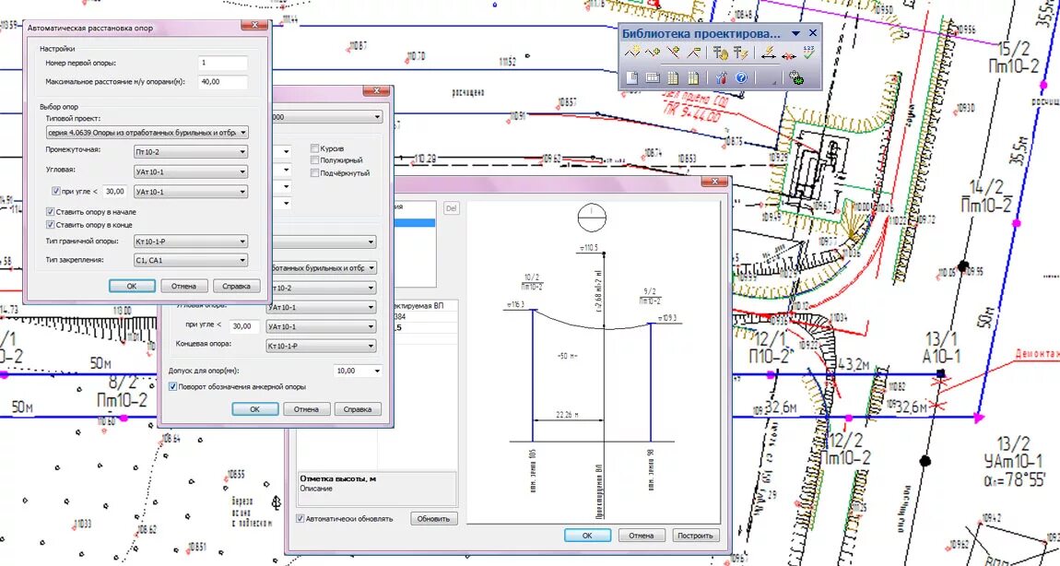
Task: Open the Концевая опора dropdown showing Кт10-1-Р
Action: pos(321,346)
